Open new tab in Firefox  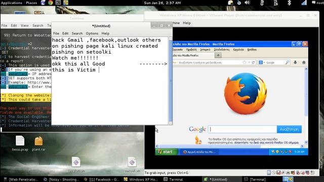(218, 55)
